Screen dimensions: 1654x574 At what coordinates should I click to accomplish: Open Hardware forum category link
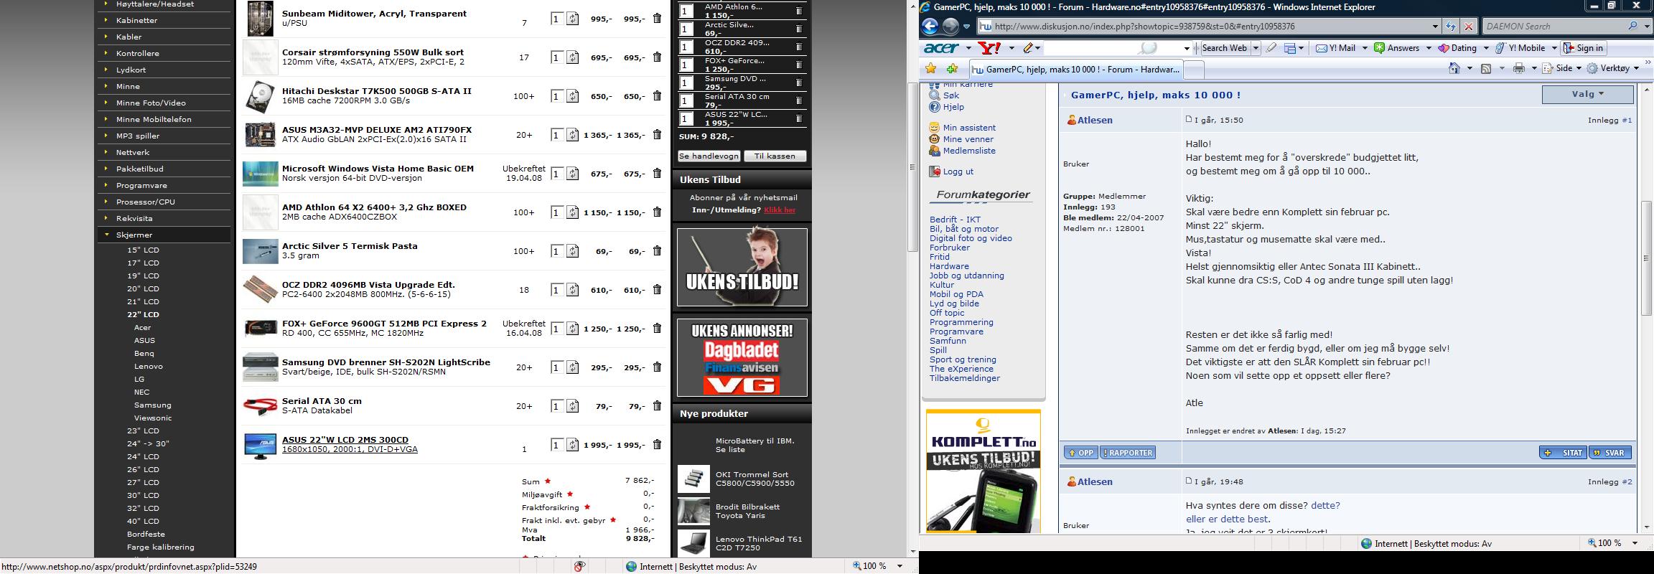949,266
